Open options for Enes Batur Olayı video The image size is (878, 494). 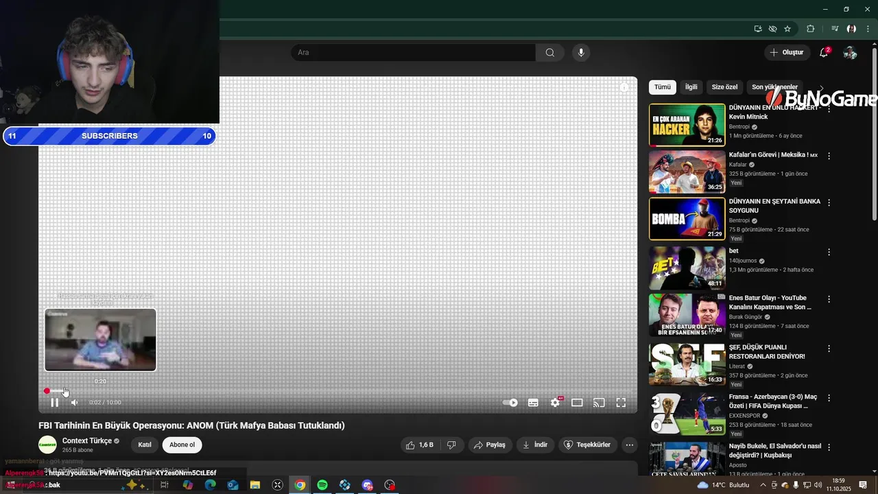829,299
